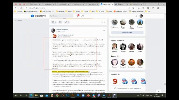Open the Почты bookmarks folder
The image size is (179, 100).
(x=85, y=11)
